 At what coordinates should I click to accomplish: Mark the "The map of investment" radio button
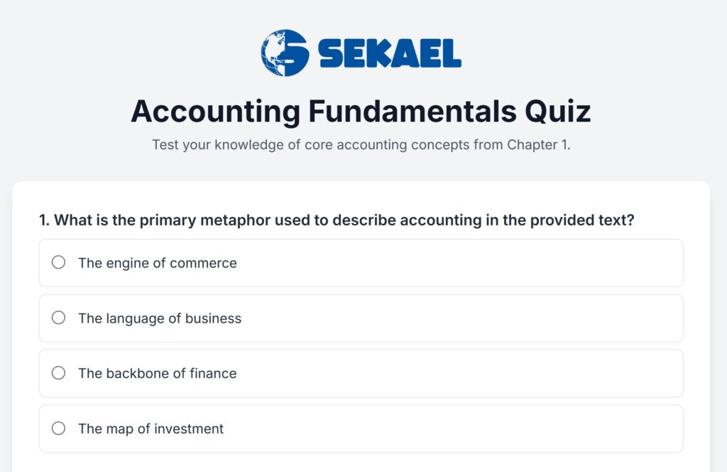click(58, 428)
